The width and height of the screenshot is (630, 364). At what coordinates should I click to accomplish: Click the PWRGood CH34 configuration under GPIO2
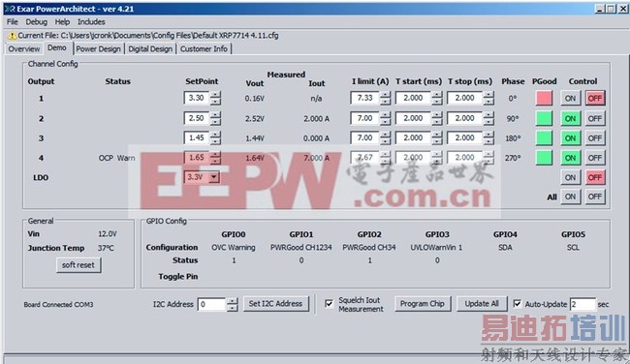point(369,248)
